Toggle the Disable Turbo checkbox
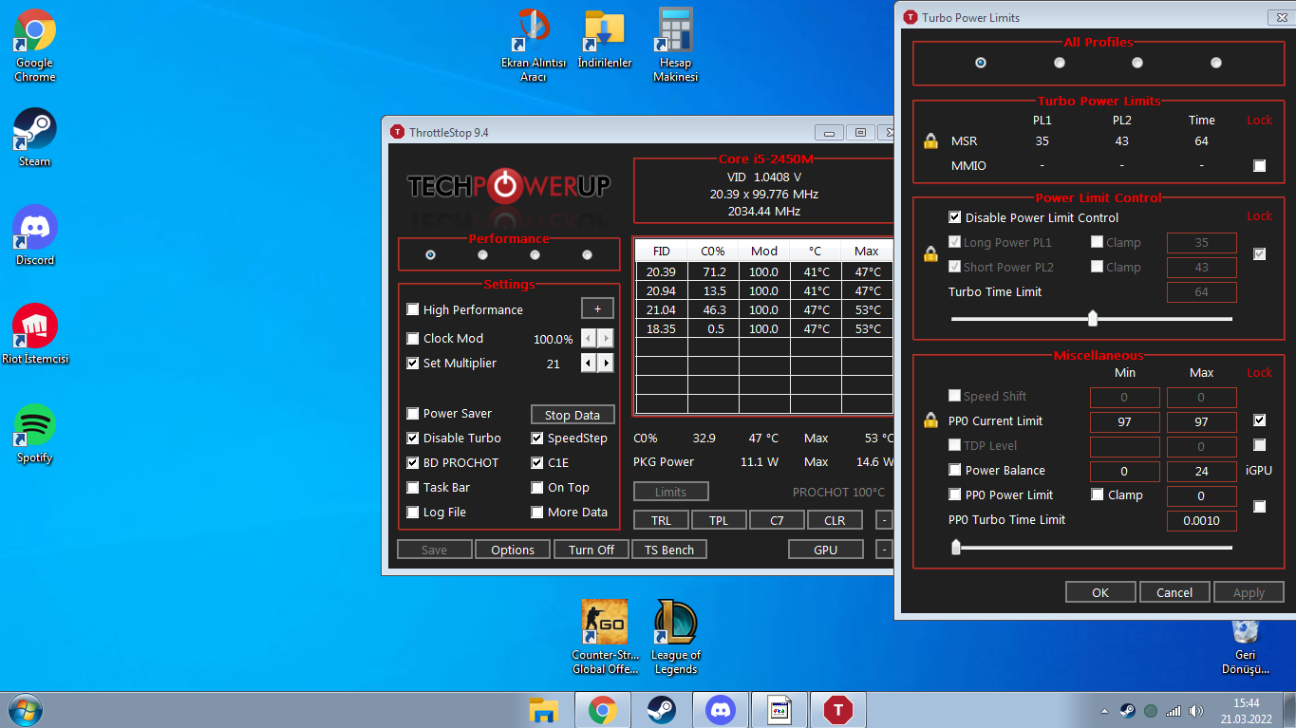The image size is (1296, 728). (413, 438)
